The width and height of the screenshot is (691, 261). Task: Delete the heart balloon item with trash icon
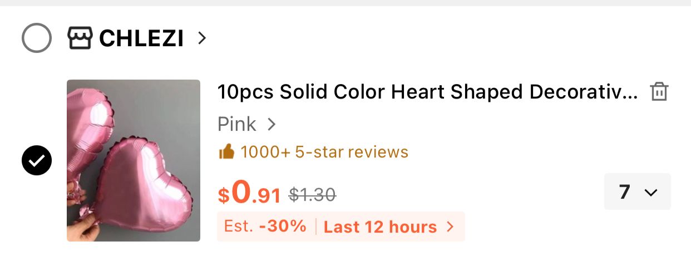(659, 92)
